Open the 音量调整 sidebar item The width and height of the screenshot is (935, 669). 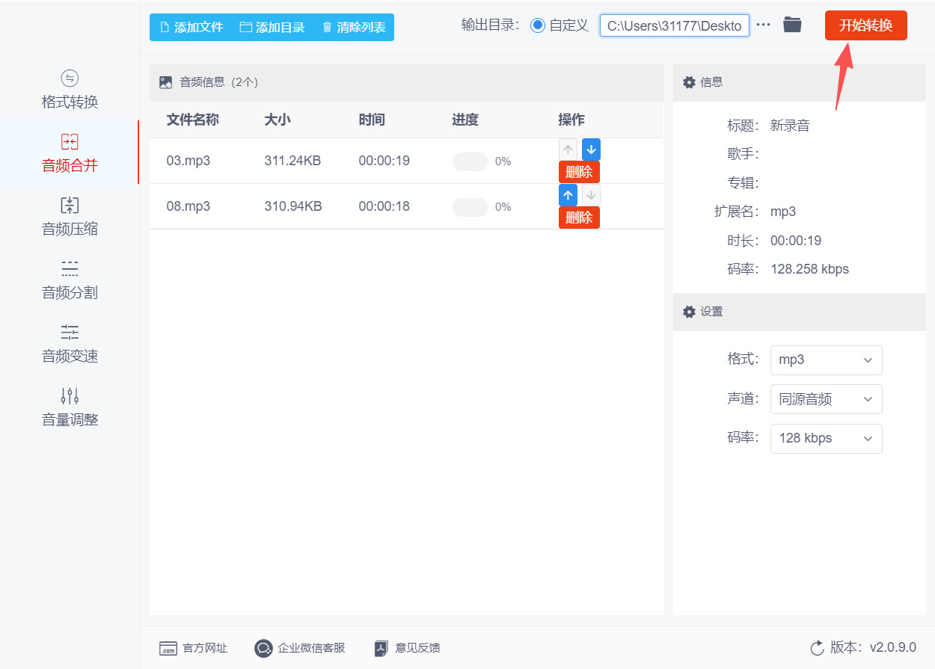click(x=70, y=407)
